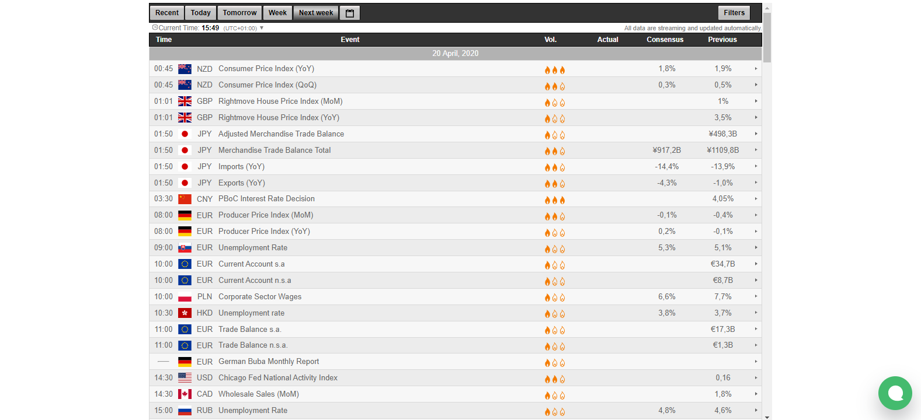Click New Zealand flag beside CPI (YoY)
Screen dimensions: 921x420
pyautogui.click(x=185, y=69)
